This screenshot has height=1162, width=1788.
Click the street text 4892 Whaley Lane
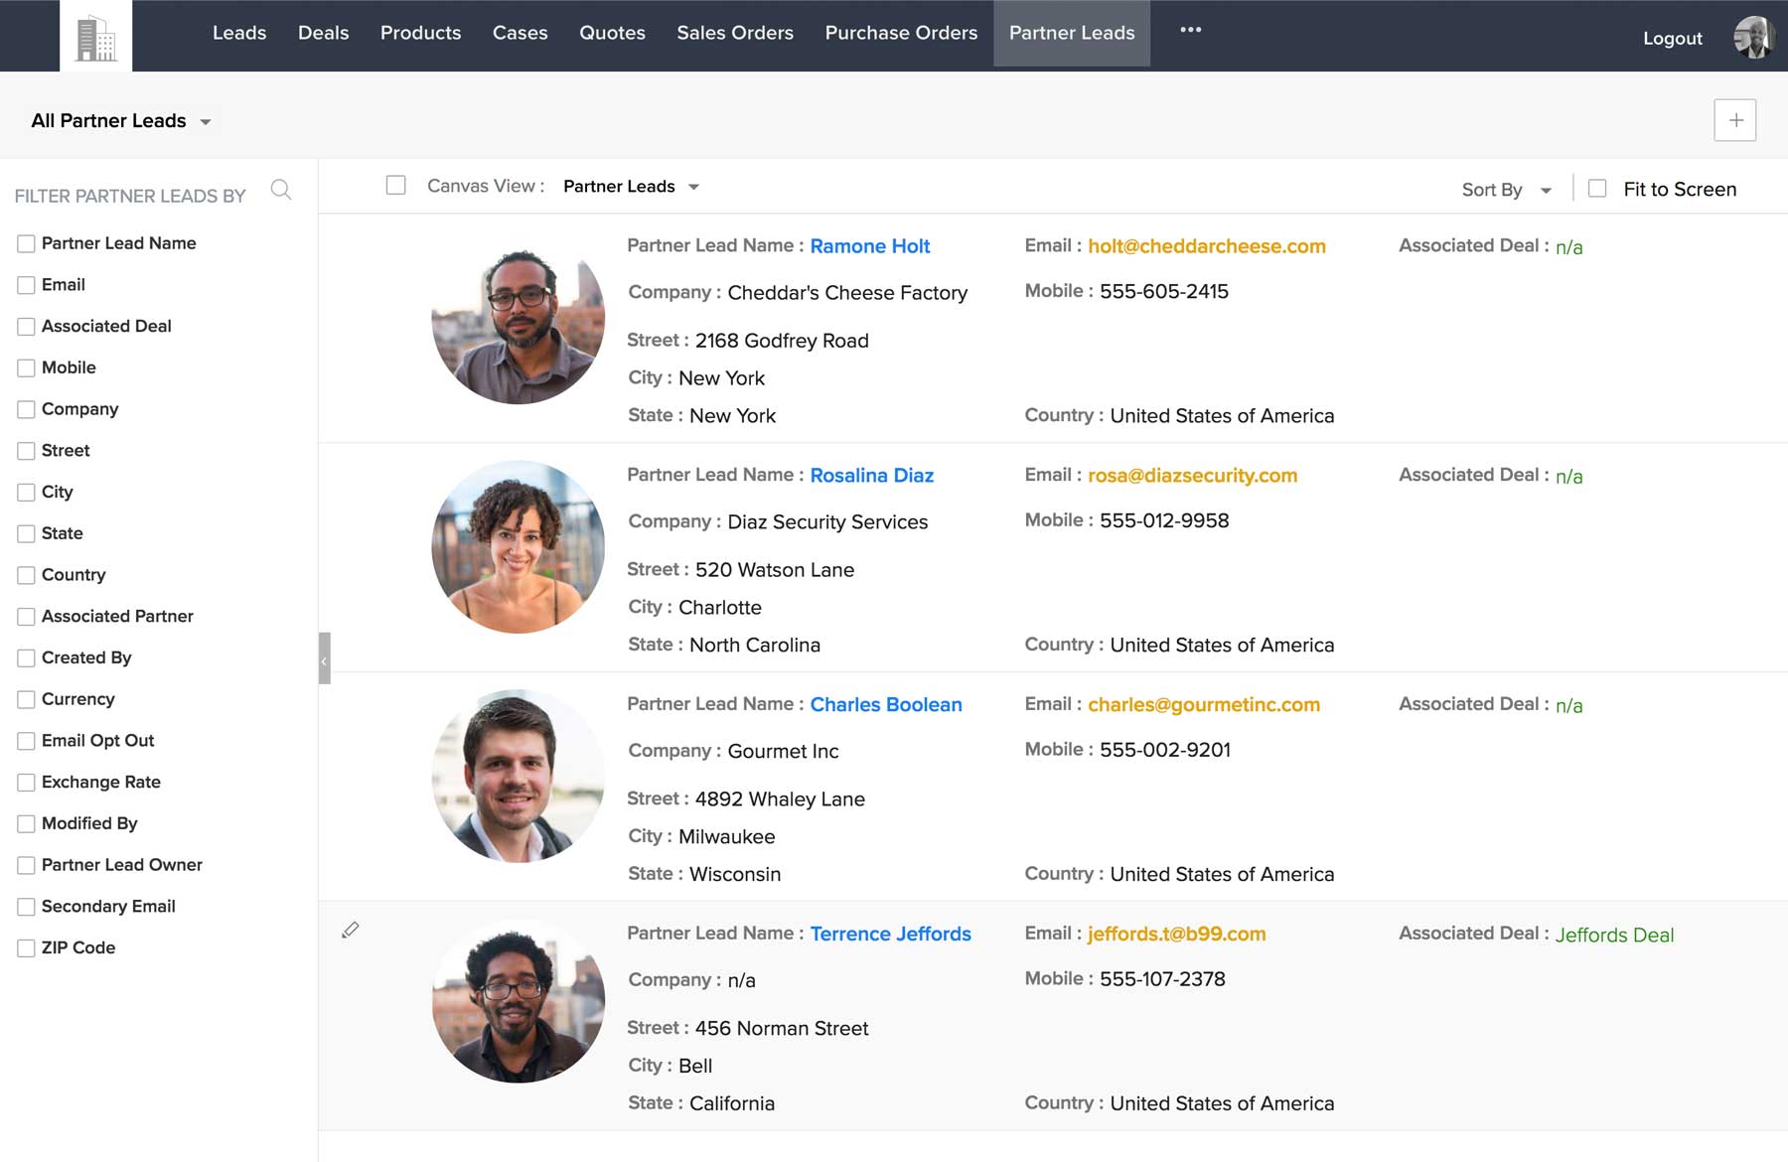[x=780, y=799]
